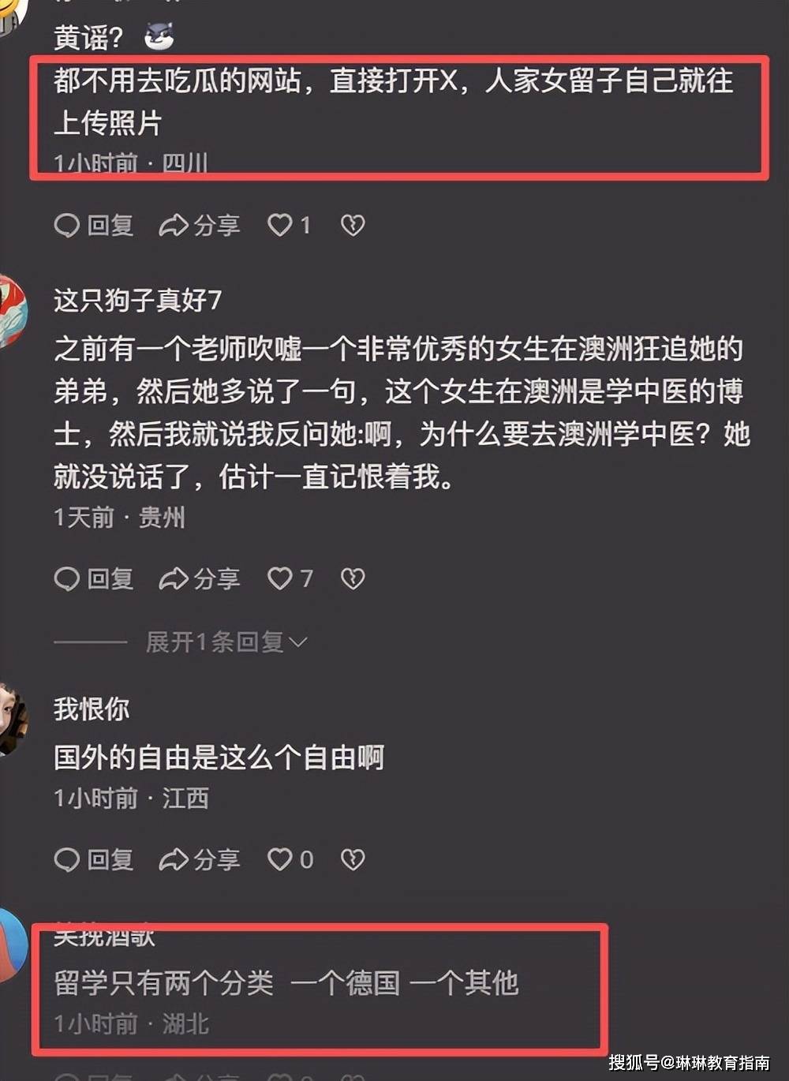
Task: Reply to 这只狗子真好7's comment
Action: click(94, 579)
